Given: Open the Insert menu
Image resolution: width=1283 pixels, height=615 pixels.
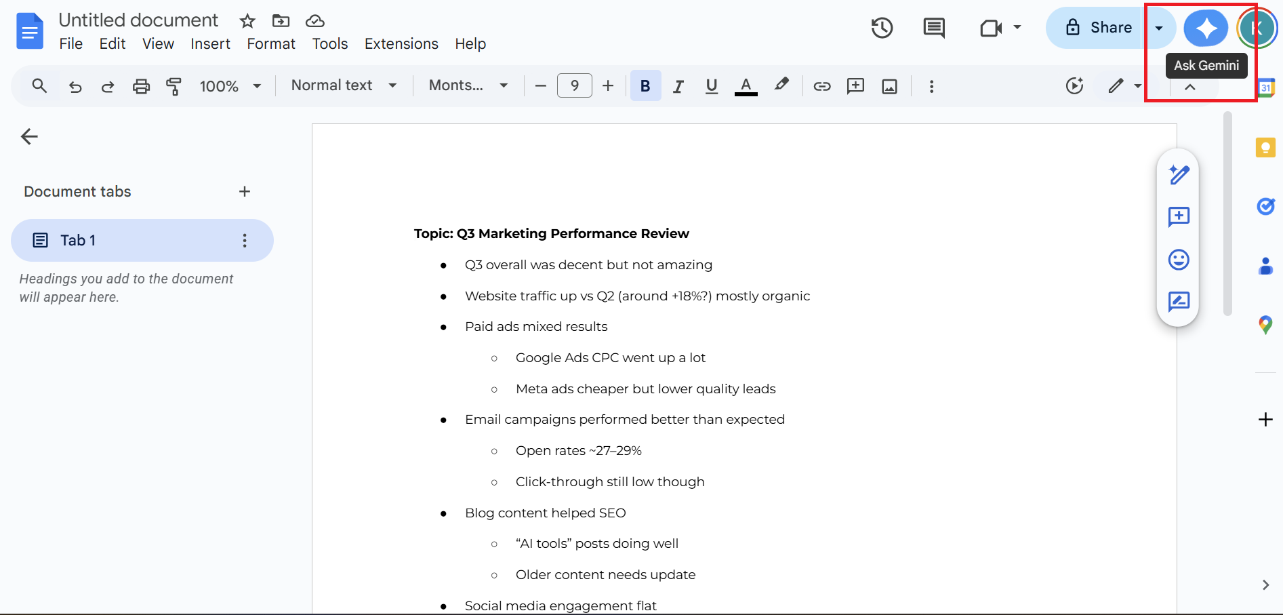Looking at the screenshot, I should (x=210, y=44).
